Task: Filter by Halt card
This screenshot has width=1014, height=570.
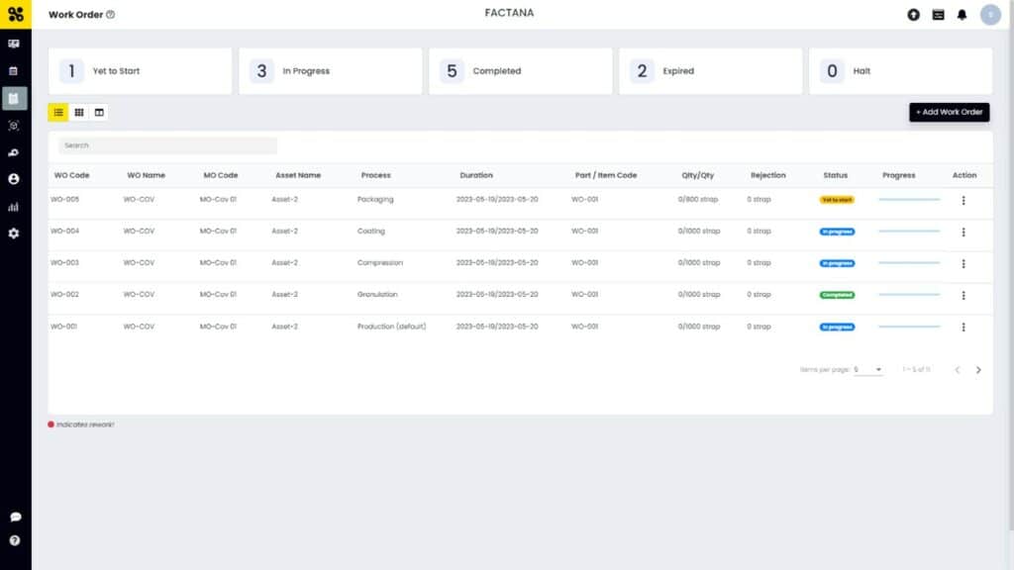Action: (x=900, y=71)
